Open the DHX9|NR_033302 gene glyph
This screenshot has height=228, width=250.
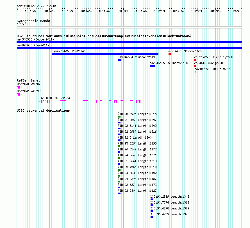coord(19,94)
